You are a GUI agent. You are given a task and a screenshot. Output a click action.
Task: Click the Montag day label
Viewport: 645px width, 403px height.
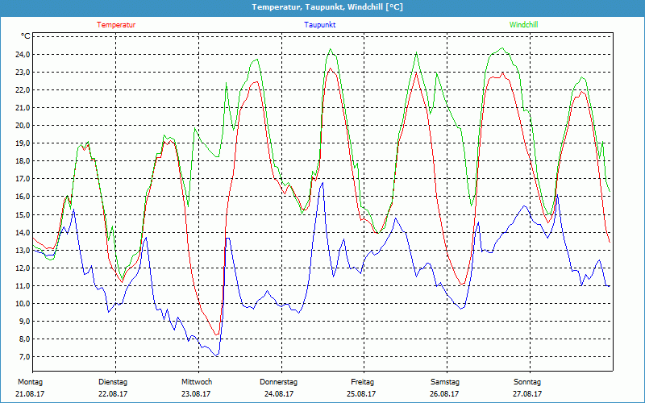[x=31, y=382]
